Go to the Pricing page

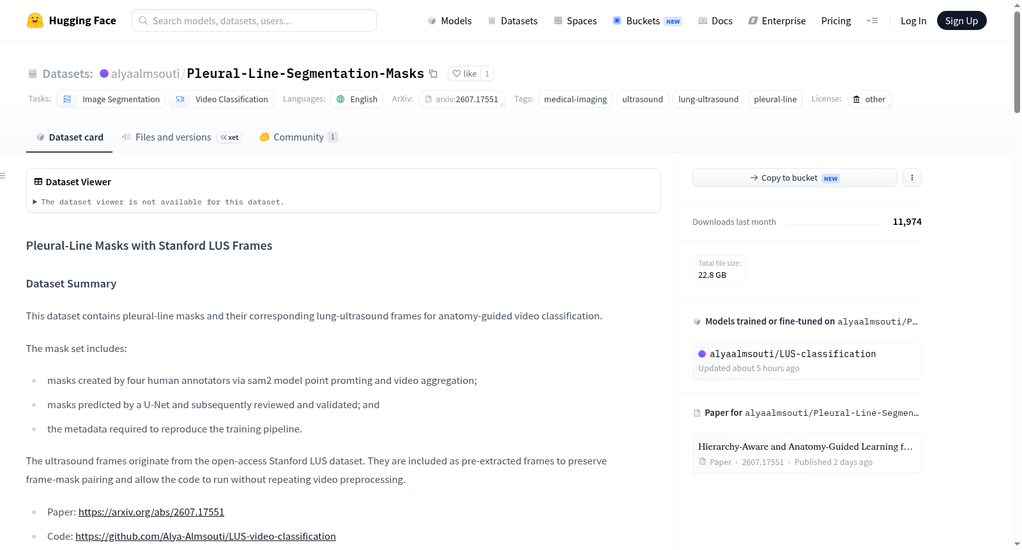(836, 20)
